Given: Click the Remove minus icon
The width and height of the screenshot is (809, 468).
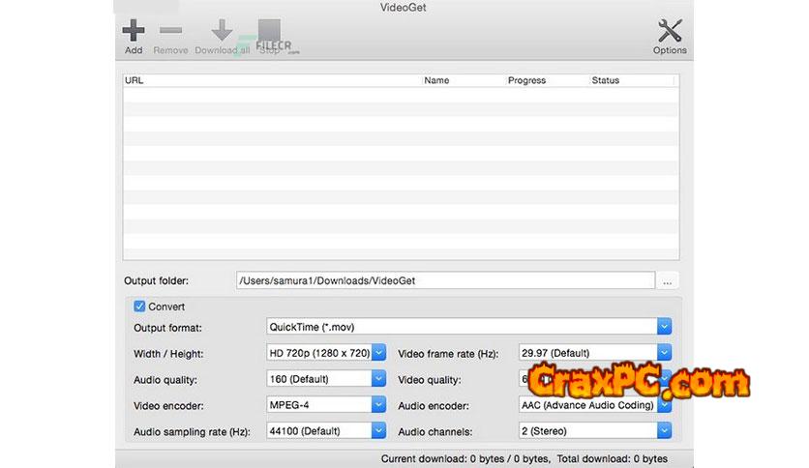Looking at the screenshot, I should coord(170,32).
